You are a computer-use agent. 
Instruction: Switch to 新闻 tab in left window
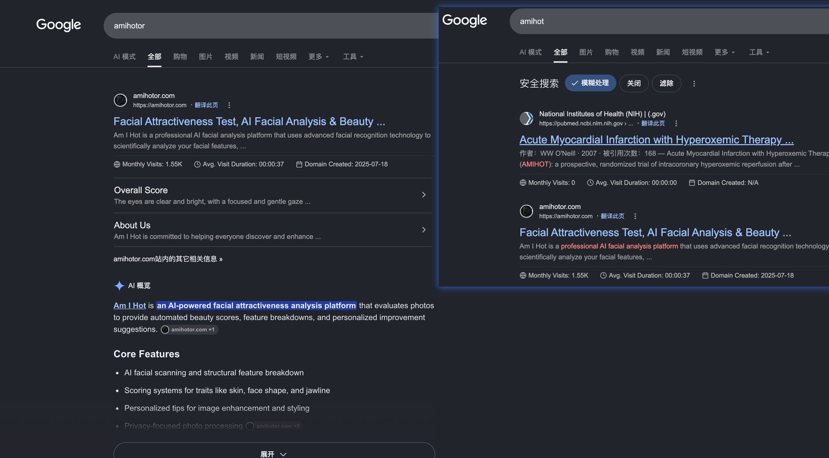pos(257,57)
